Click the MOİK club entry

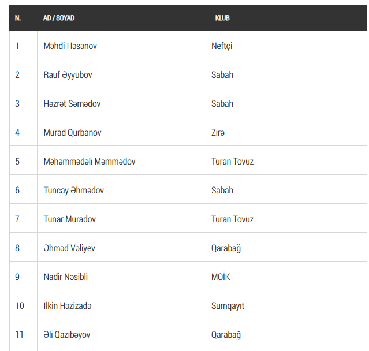point(221,277)
